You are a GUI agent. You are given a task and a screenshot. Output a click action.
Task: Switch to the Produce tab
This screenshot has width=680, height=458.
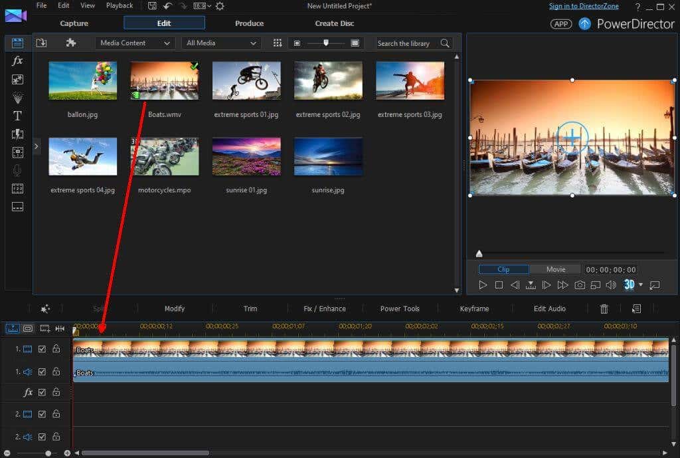(x=249, y=23)
